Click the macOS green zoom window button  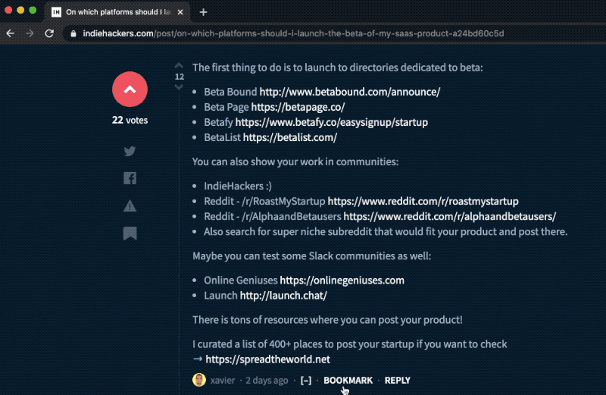[x=33, y=11]
